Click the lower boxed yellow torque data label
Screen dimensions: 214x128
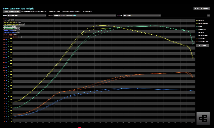14,24
